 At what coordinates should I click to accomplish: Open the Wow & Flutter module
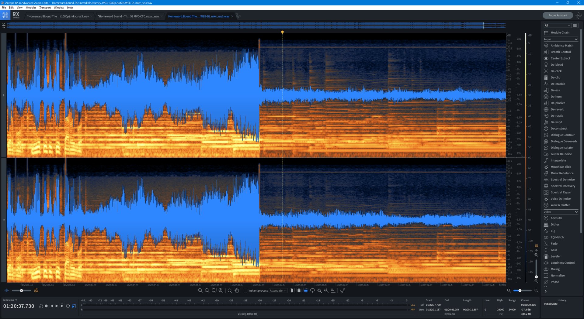560,205
